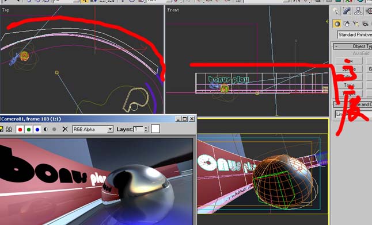Toggle the red channel display

coord(20,129)
